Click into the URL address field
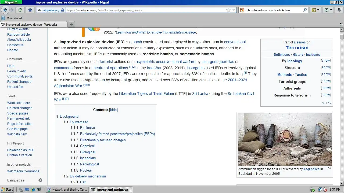The width and height of the screenshot is (344, 193). click(145, 10)
